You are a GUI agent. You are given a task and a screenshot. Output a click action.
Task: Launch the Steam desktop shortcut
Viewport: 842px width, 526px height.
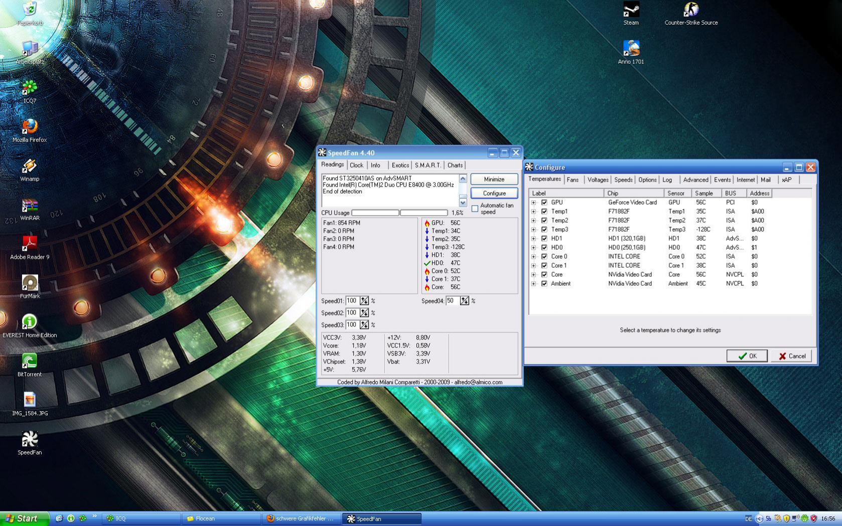point(631,10)
